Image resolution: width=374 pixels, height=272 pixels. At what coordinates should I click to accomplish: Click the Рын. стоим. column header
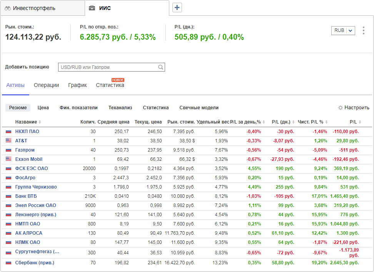click(x=181, y=122)
